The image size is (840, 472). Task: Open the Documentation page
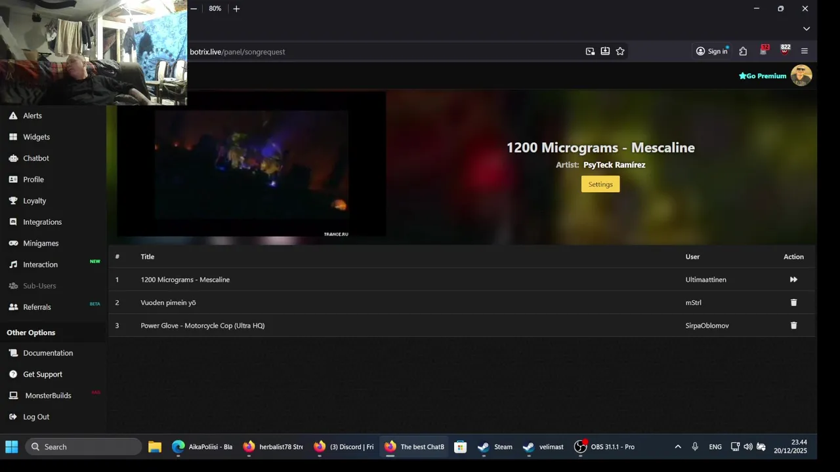click(x=48, y=353)
